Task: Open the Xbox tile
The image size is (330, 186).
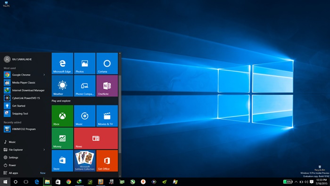Action: (62, 116)
